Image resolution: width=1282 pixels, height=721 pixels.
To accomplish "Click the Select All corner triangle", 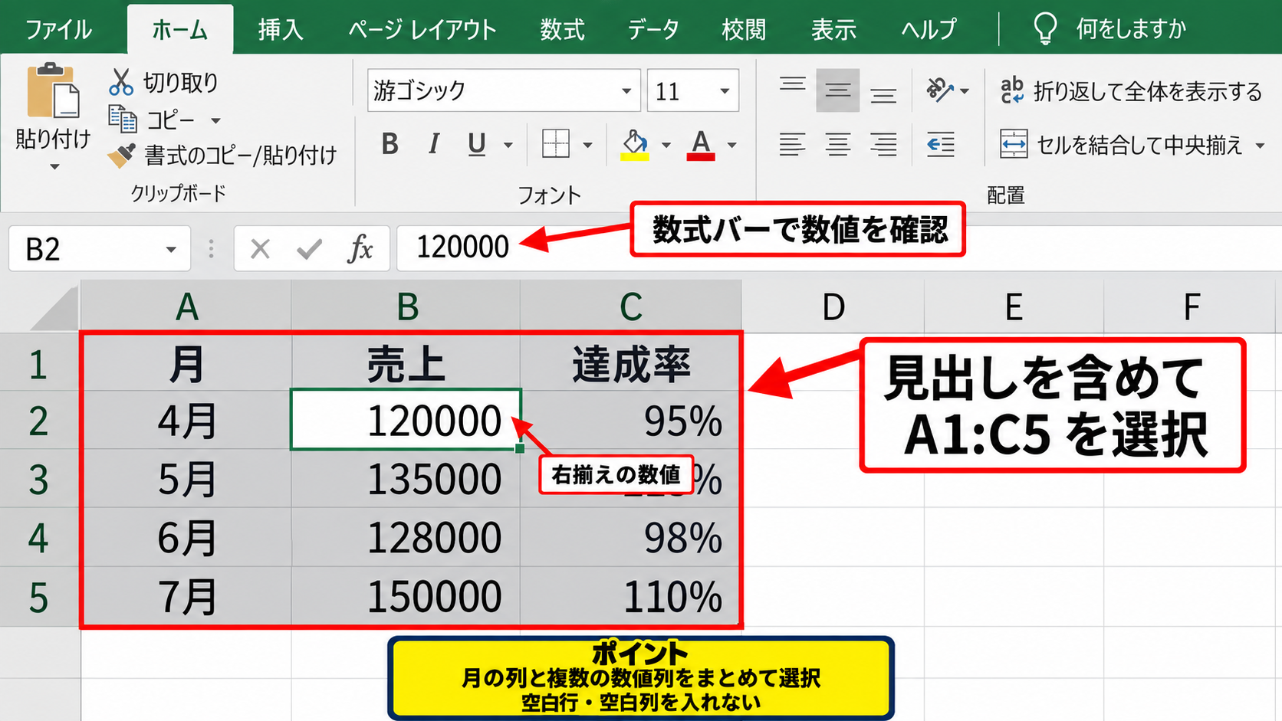I will pyautogui.click(x=54, y=309).
